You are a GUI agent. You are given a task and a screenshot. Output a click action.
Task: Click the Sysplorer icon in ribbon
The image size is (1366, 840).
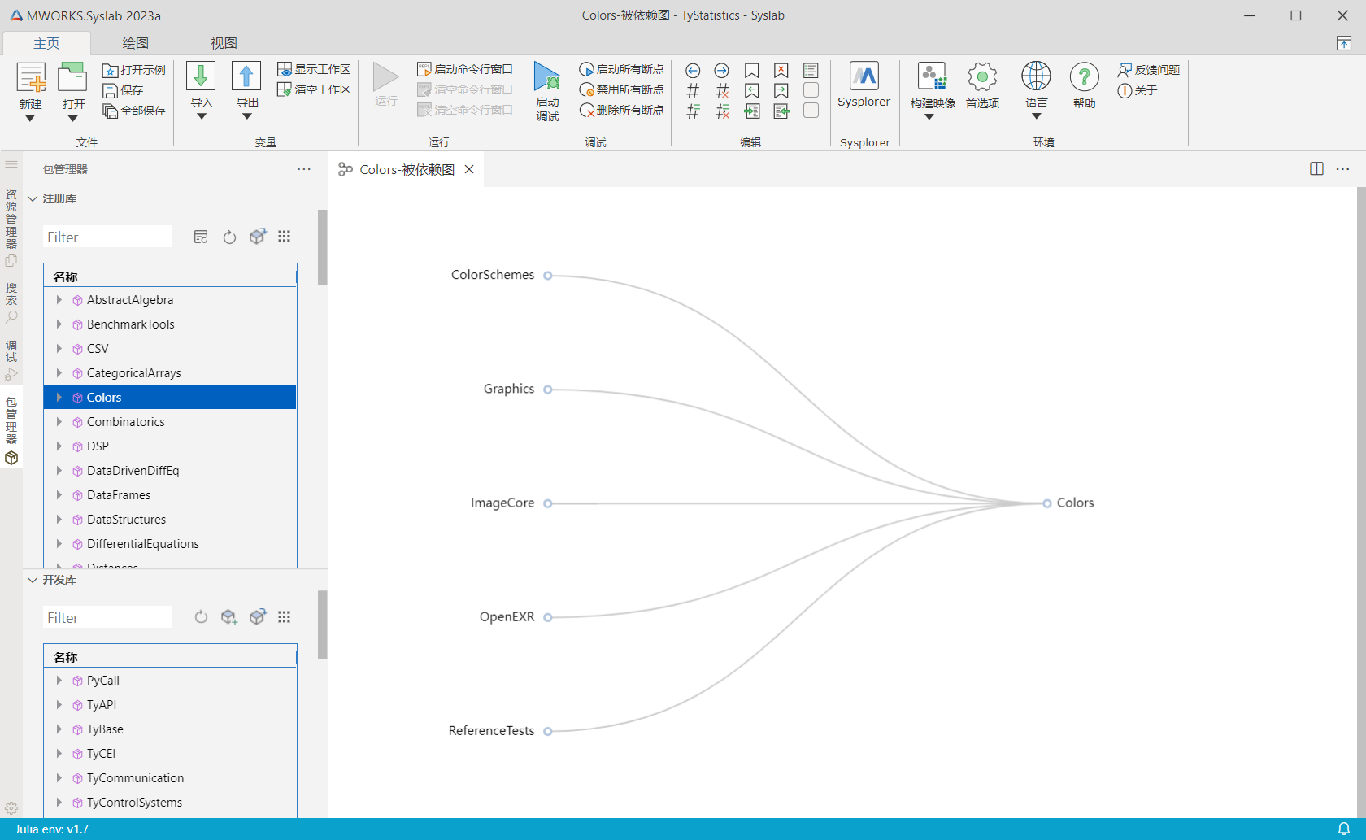(x=864, y=78)
